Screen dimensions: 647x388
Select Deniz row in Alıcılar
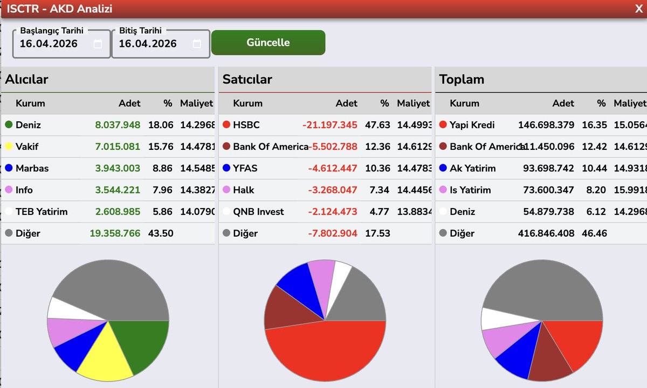108,124
